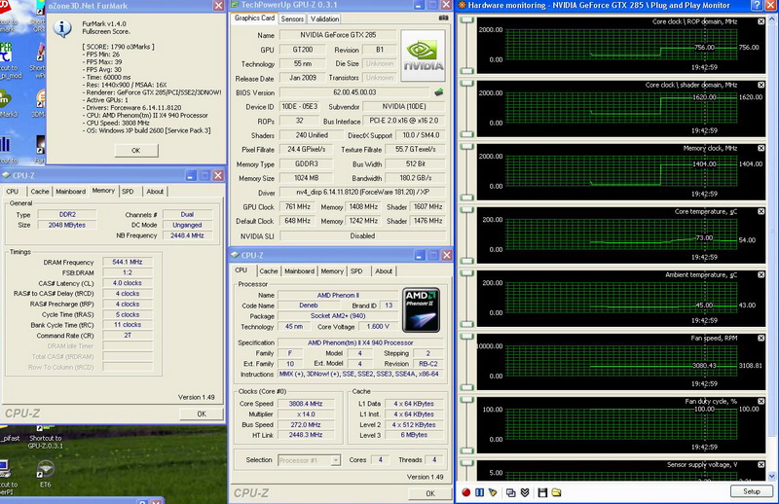The image size is (779, 504).
Task: Open log with the yellow folder icon
Action: [x=556, y=492]
